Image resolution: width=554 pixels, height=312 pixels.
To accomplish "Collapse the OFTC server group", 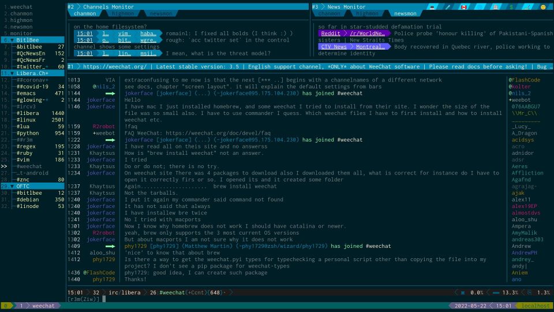I will click(x=12, y=186).
